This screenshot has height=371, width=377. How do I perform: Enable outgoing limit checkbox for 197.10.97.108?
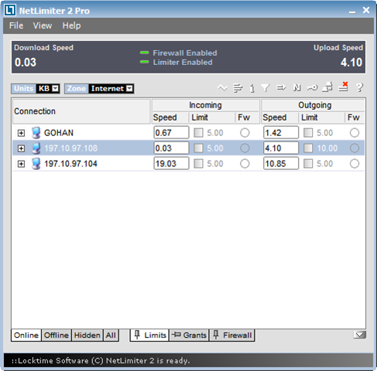(x=308, y=148)
